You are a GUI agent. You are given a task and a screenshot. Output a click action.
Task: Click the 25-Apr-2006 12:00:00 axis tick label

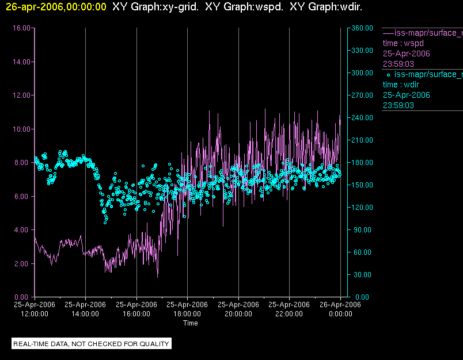click(x=35, y=309)
